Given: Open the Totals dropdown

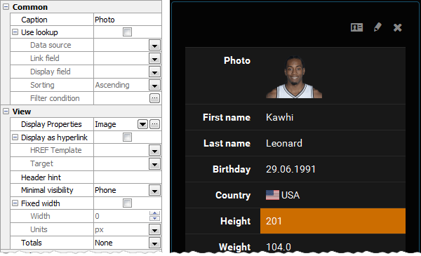Looking at the screenshot, I should pos(154,243).
